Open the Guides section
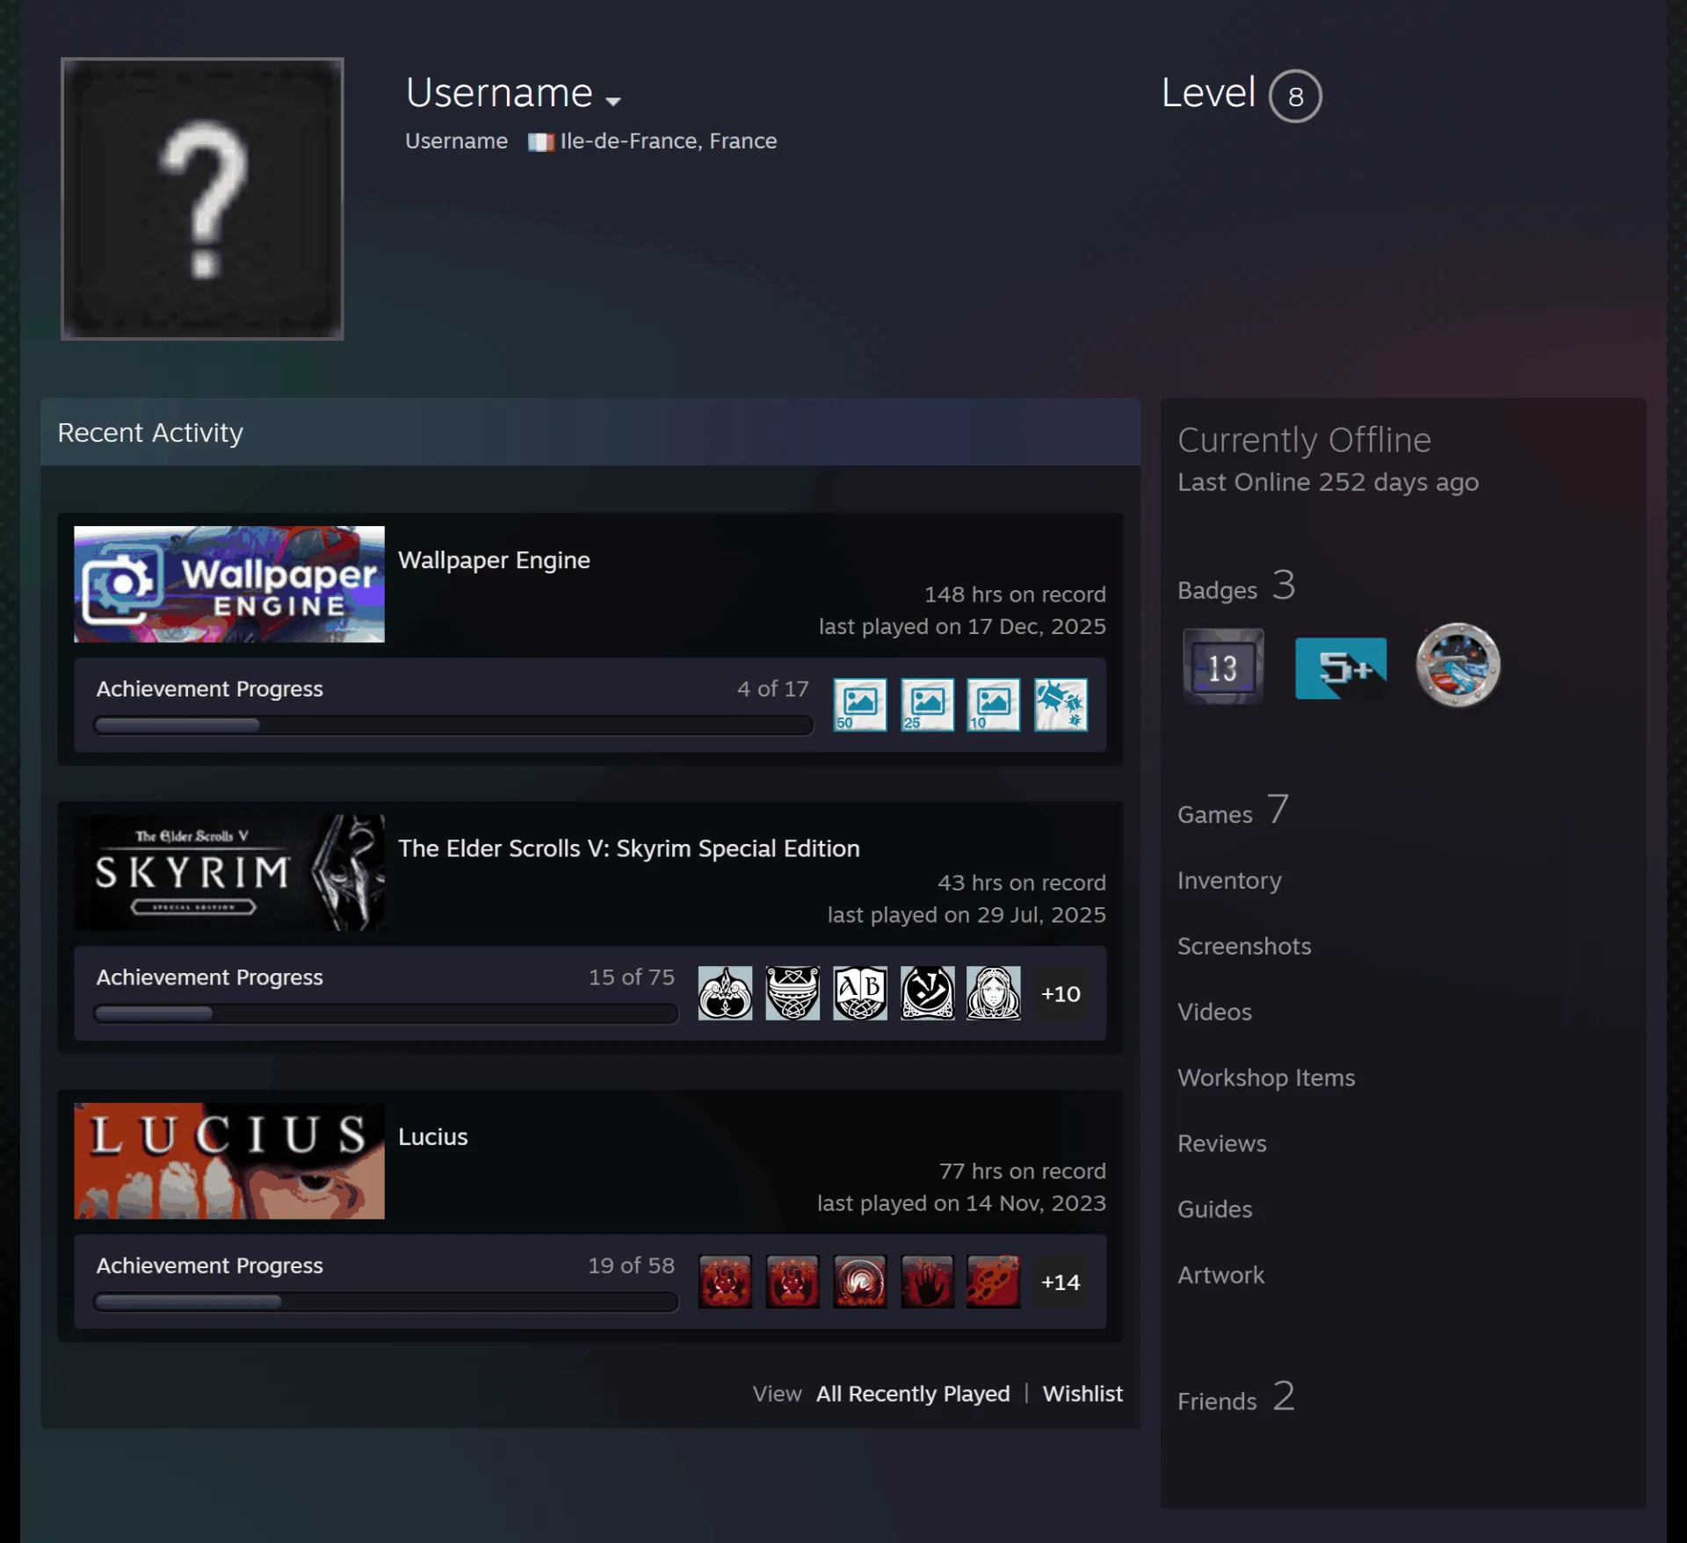Screen dimensions: 1687x1543 coord(1214,1209)
